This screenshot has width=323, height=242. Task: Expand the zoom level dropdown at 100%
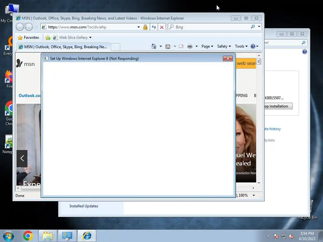[254, 195]
